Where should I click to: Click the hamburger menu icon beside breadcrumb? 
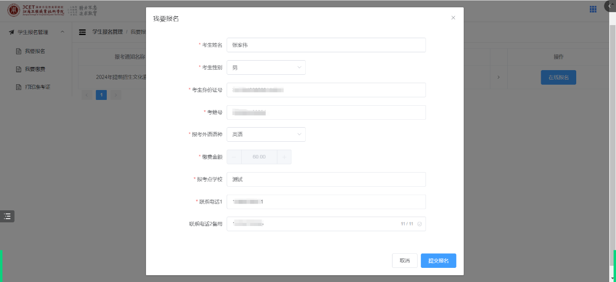click(82, 32)
